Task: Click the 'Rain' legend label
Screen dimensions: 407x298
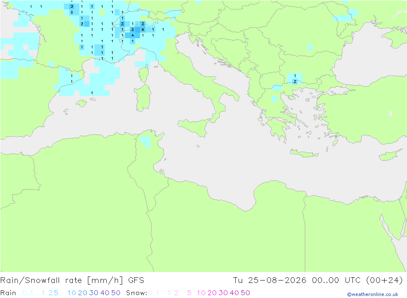Action: 8,293
